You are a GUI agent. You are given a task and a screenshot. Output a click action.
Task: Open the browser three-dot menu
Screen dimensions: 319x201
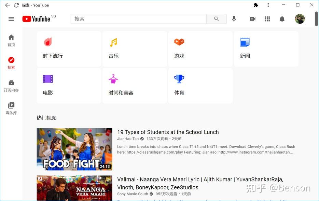point(268,5)
